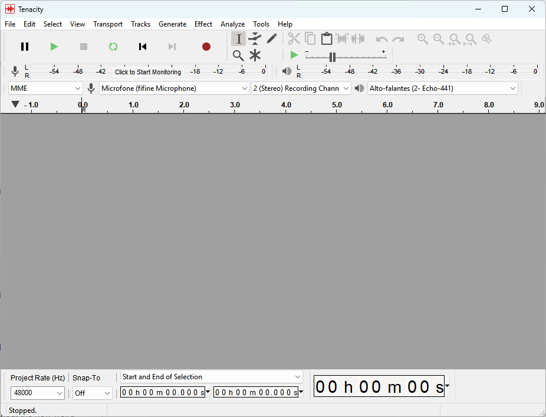The image size is (546, 417).
Task: Open the Transport menu
Action: pos(108,24)
